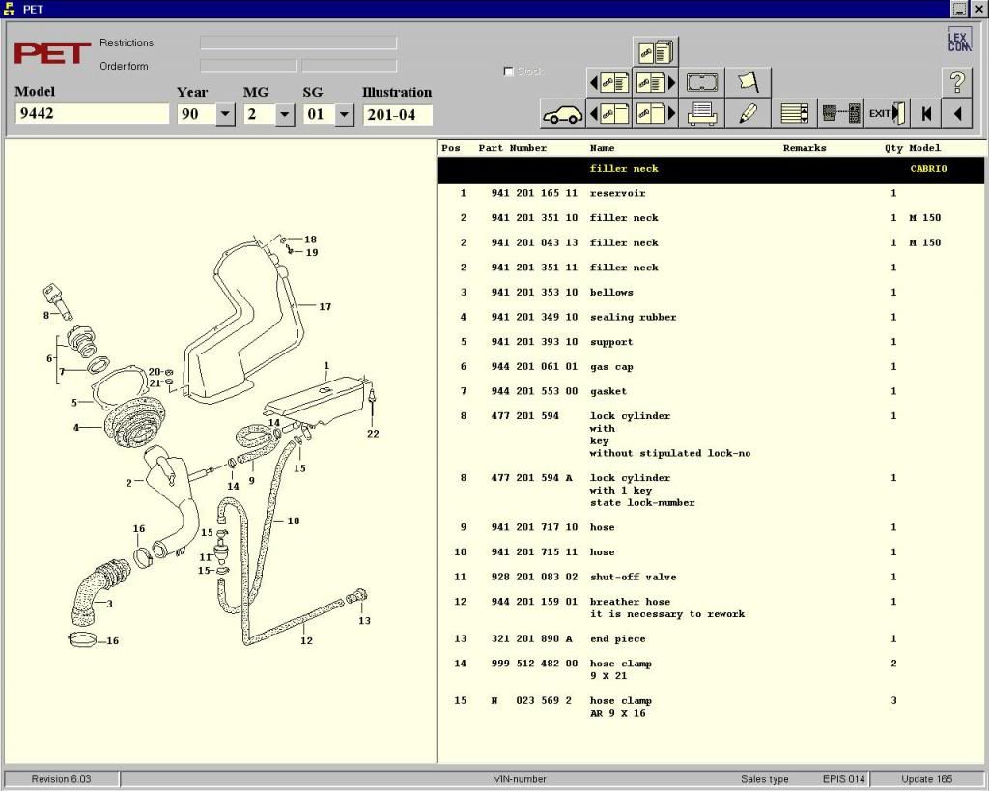Viewport: 989px width, 791px height.
Task: Click the printer icon in toolbar
Action: click(701, 114)
